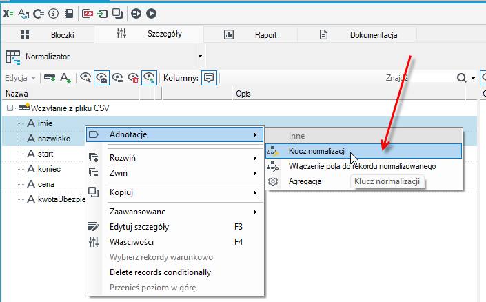Click the add record icon beside Edycja
The image size is (486, 302).
[x=50, y=78]
